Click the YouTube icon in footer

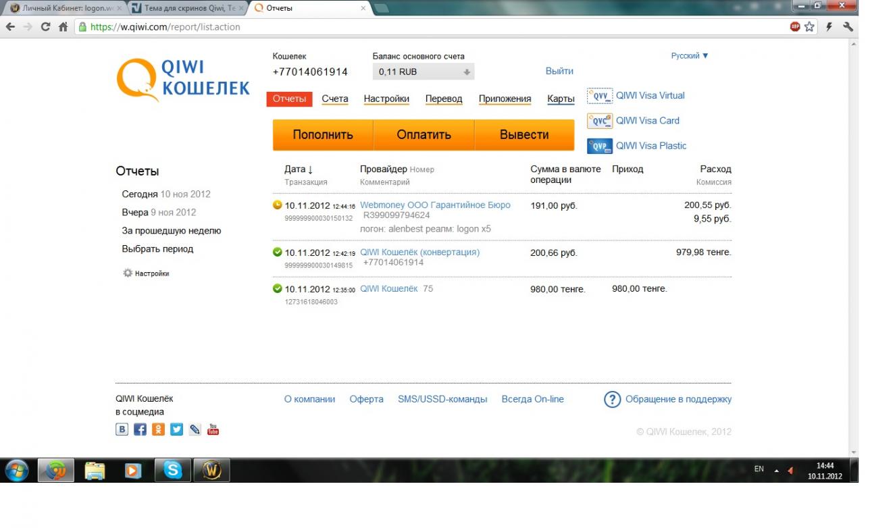[x=213, y=429]
